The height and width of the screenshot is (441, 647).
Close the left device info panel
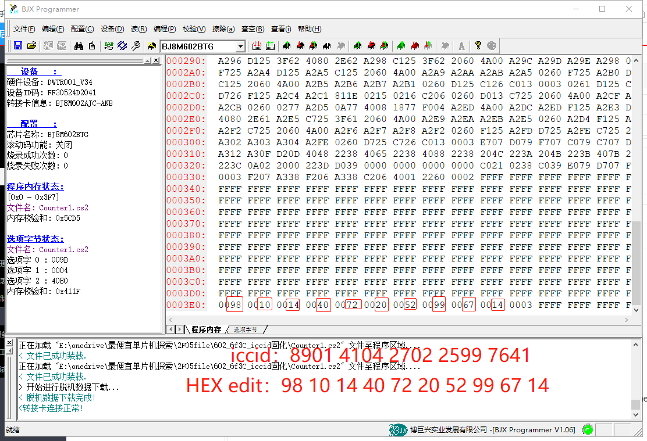pyautogui.click(x=156, y=60)
